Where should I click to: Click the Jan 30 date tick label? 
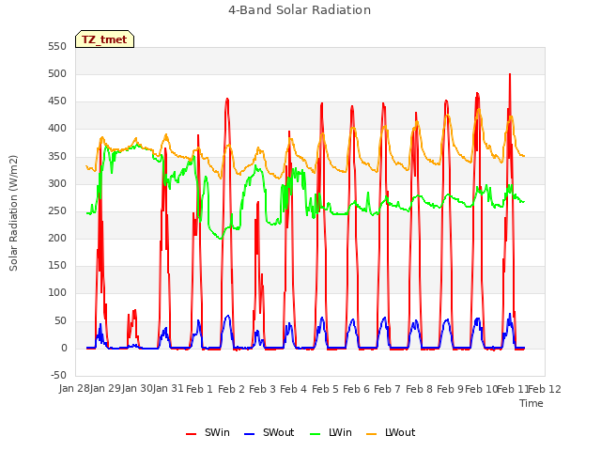[x=137, y=389]
